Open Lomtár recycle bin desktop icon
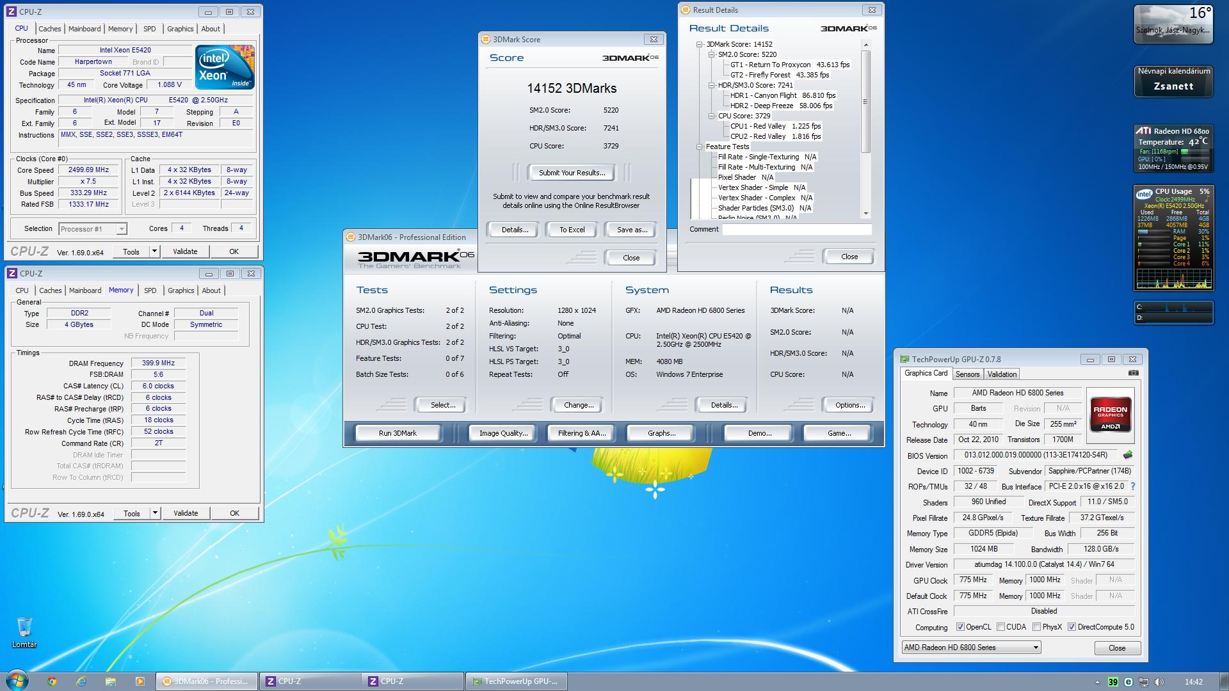Viewport: 1229px width, 691px height. 24,632
